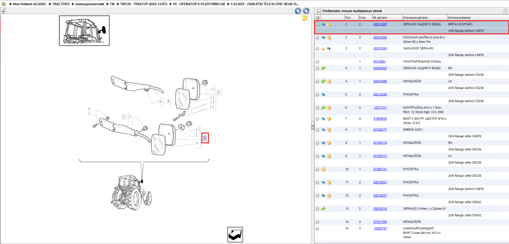Enable 'Отобразить только выбранные метки' checkbox
Image resolution: width=509 pixels, height=244 pixels.
click(x=319, y=11)
